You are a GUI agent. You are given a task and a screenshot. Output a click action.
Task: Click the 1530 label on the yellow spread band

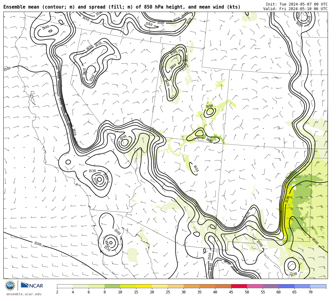[287, 199]
